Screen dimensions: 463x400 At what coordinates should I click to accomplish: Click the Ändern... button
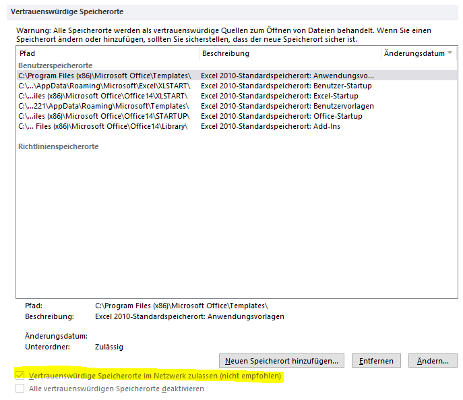tap(433, 361)
